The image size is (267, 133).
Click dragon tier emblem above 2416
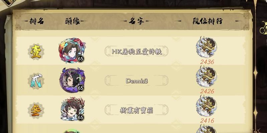[x=206, y=106]
